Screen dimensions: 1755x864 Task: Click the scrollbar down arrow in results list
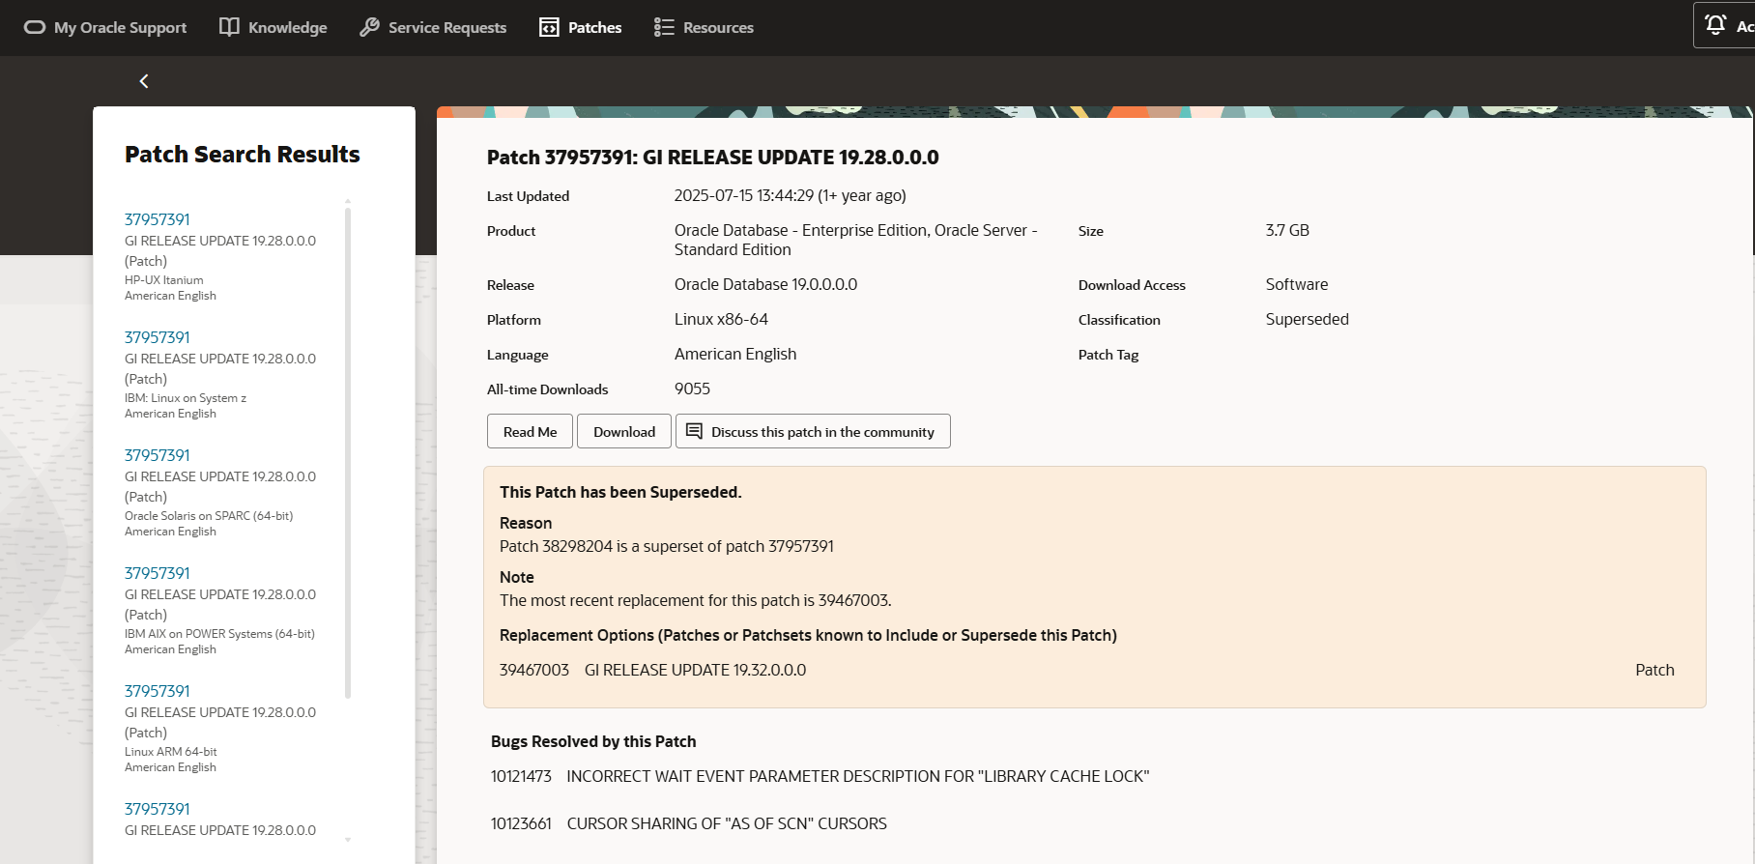coord(348,840)
